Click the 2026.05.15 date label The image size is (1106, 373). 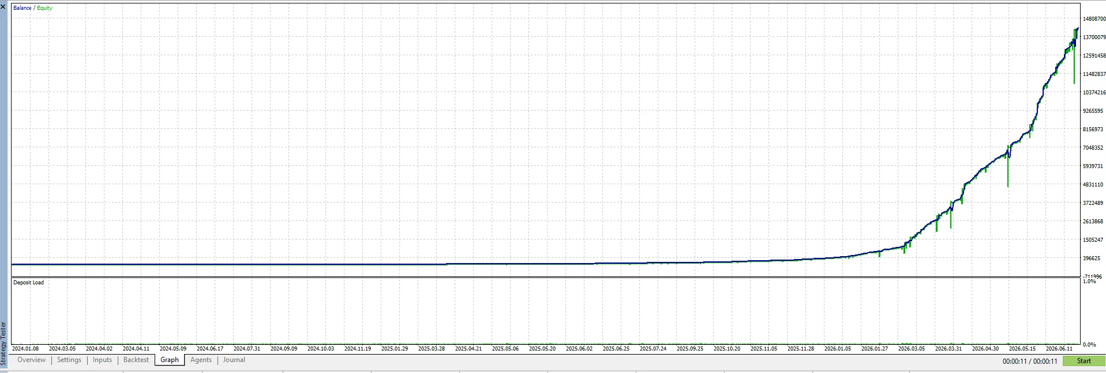point(1022,349)
